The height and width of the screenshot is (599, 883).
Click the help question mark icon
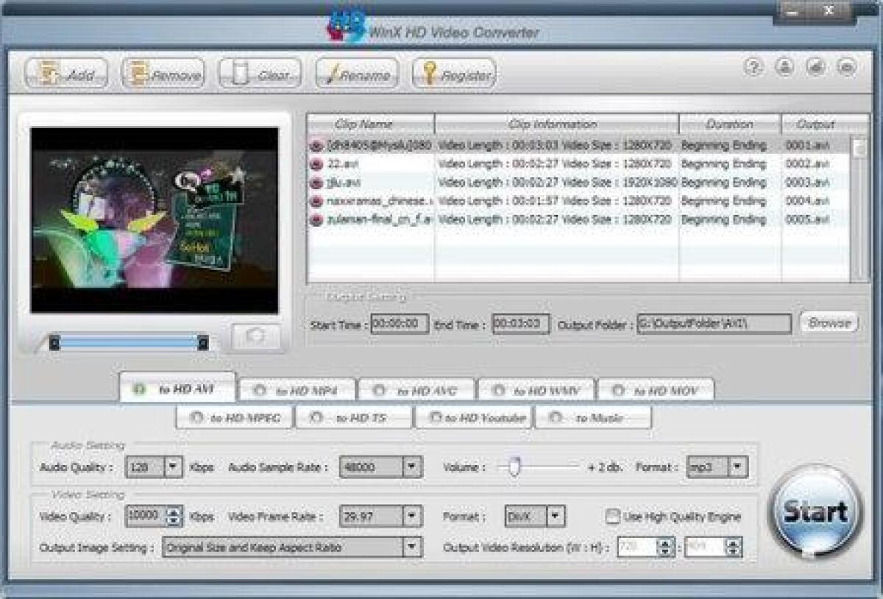pos(752,66)
